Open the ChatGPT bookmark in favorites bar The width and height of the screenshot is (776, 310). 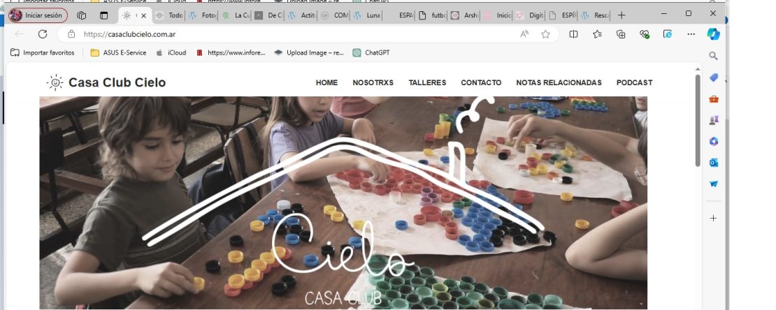[371, 52]
